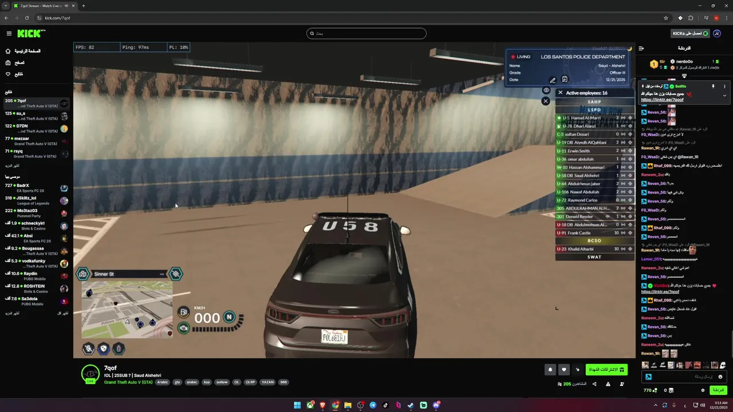
Task: Select the YAZAN stream tag
Action: (x=267, y=382)
